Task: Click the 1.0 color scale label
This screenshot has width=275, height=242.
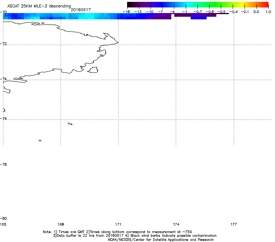Action: (x=268, y=12)
